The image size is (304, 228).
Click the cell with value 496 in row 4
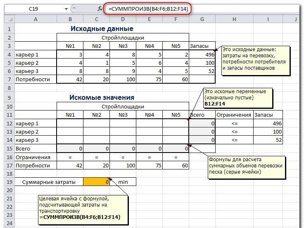click(202, 54)
